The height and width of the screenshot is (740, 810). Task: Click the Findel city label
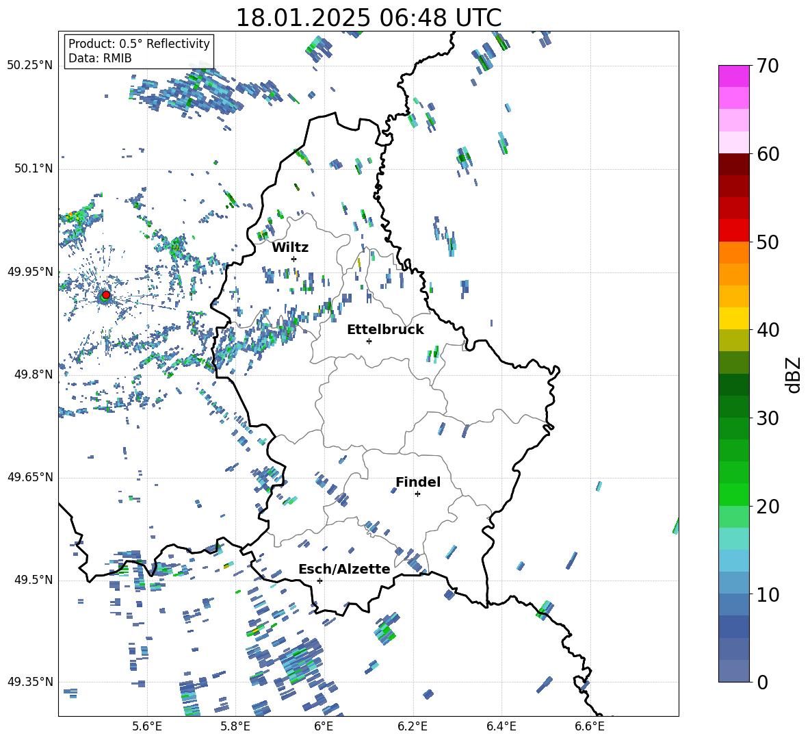[x=418, y=482]
